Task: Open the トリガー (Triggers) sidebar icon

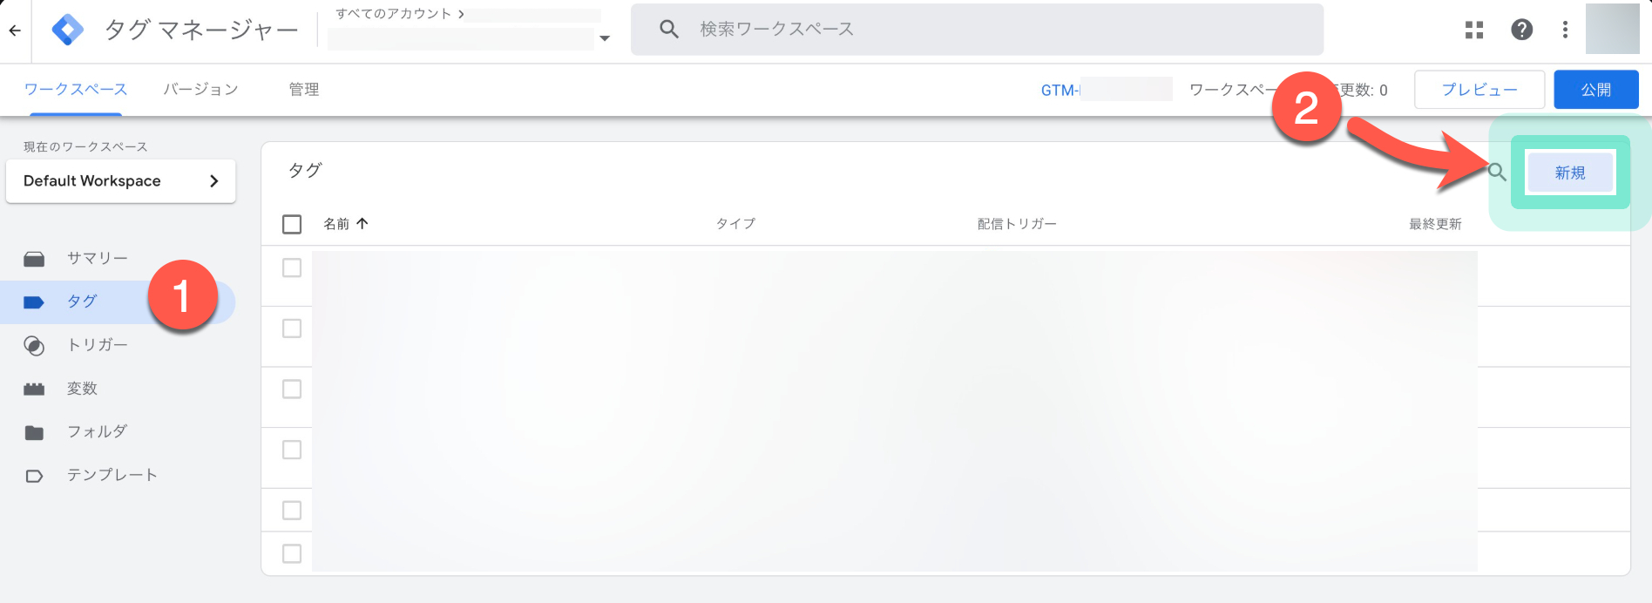Action: click(x=35, y=345)
